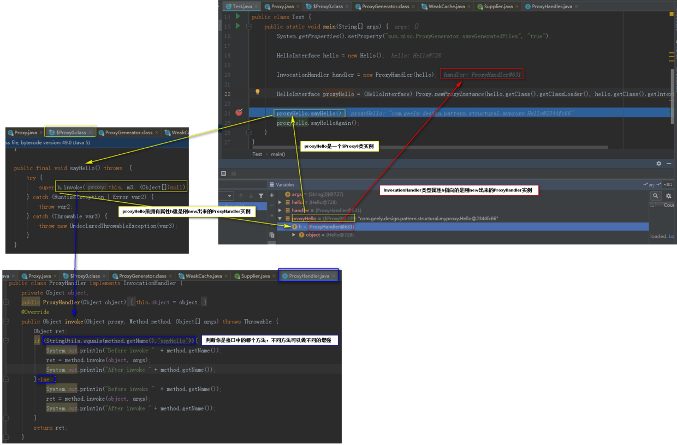677x445 pixels.
Task: Click the restore layout icon in the debugger toolbar
Action: [224, 173]
